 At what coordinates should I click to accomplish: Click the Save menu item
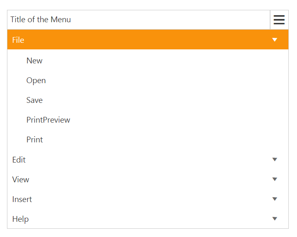(x=35, y=100)
